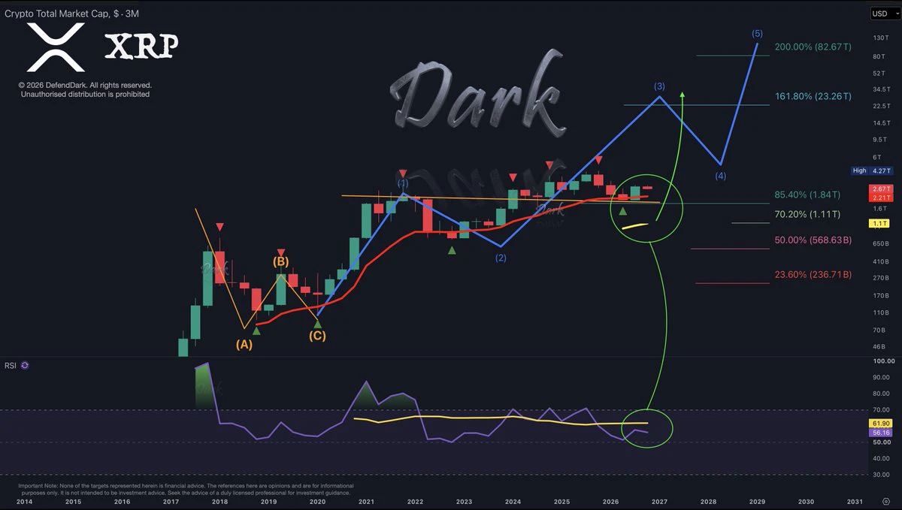The width and height of the screenshot is (902, 510).
Task: Click 2026 on the time axis
Action: pyautogui.click(x=610, y=501)
